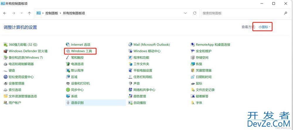
Task: Open the 区域 region icon
Action: coord(68,77)
